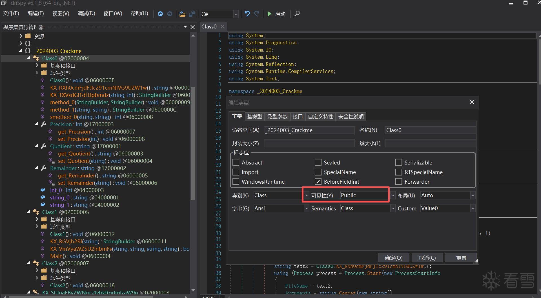Click the 名称(N) Class0 input field
The width and height of the screenshot is (541, 298).
(x=430, y=130)
